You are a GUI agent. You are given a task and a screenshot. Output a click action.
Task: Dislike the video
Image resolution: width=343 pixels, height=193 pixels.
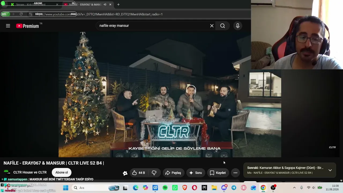click(x=154, y=173)
